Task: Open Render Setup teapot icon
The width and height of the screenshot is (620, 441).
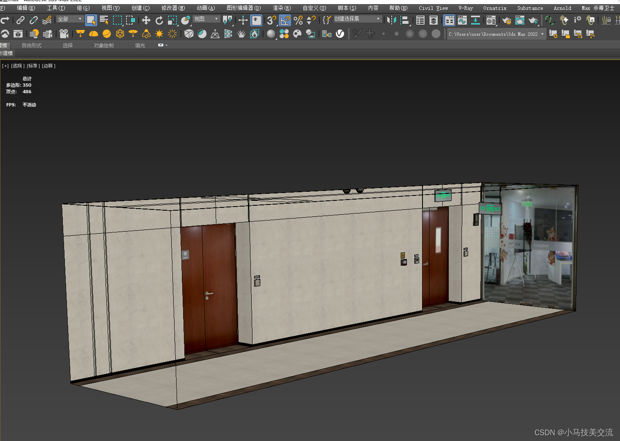Action: 507,20
